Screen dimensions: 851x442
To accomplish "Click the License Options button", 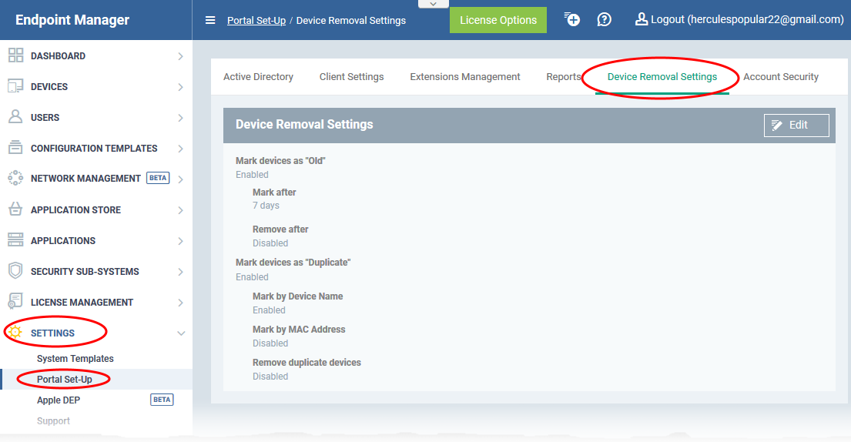I will tap(498, 20).
